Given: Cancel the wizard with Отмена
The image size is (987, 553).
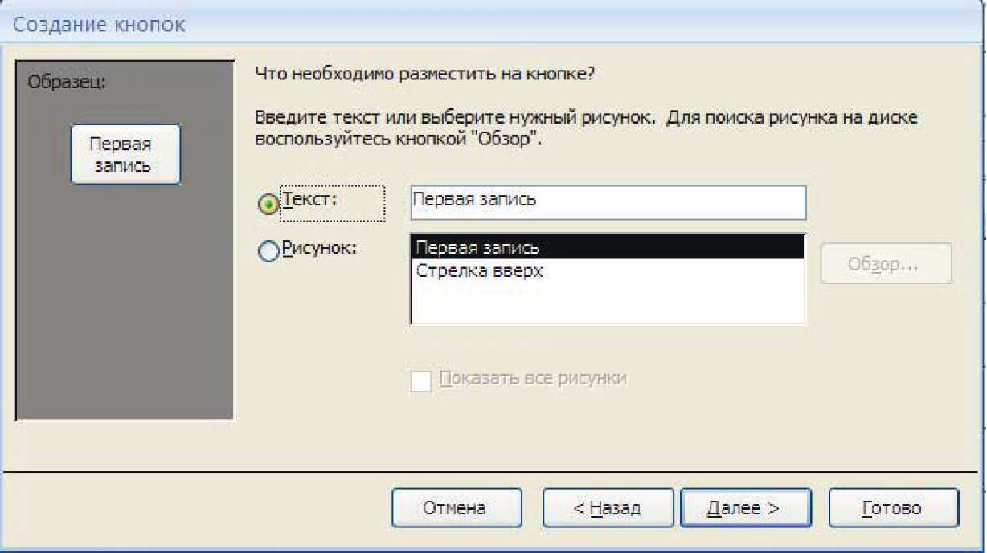Looking at the screenshot, I should coord(457,508).
